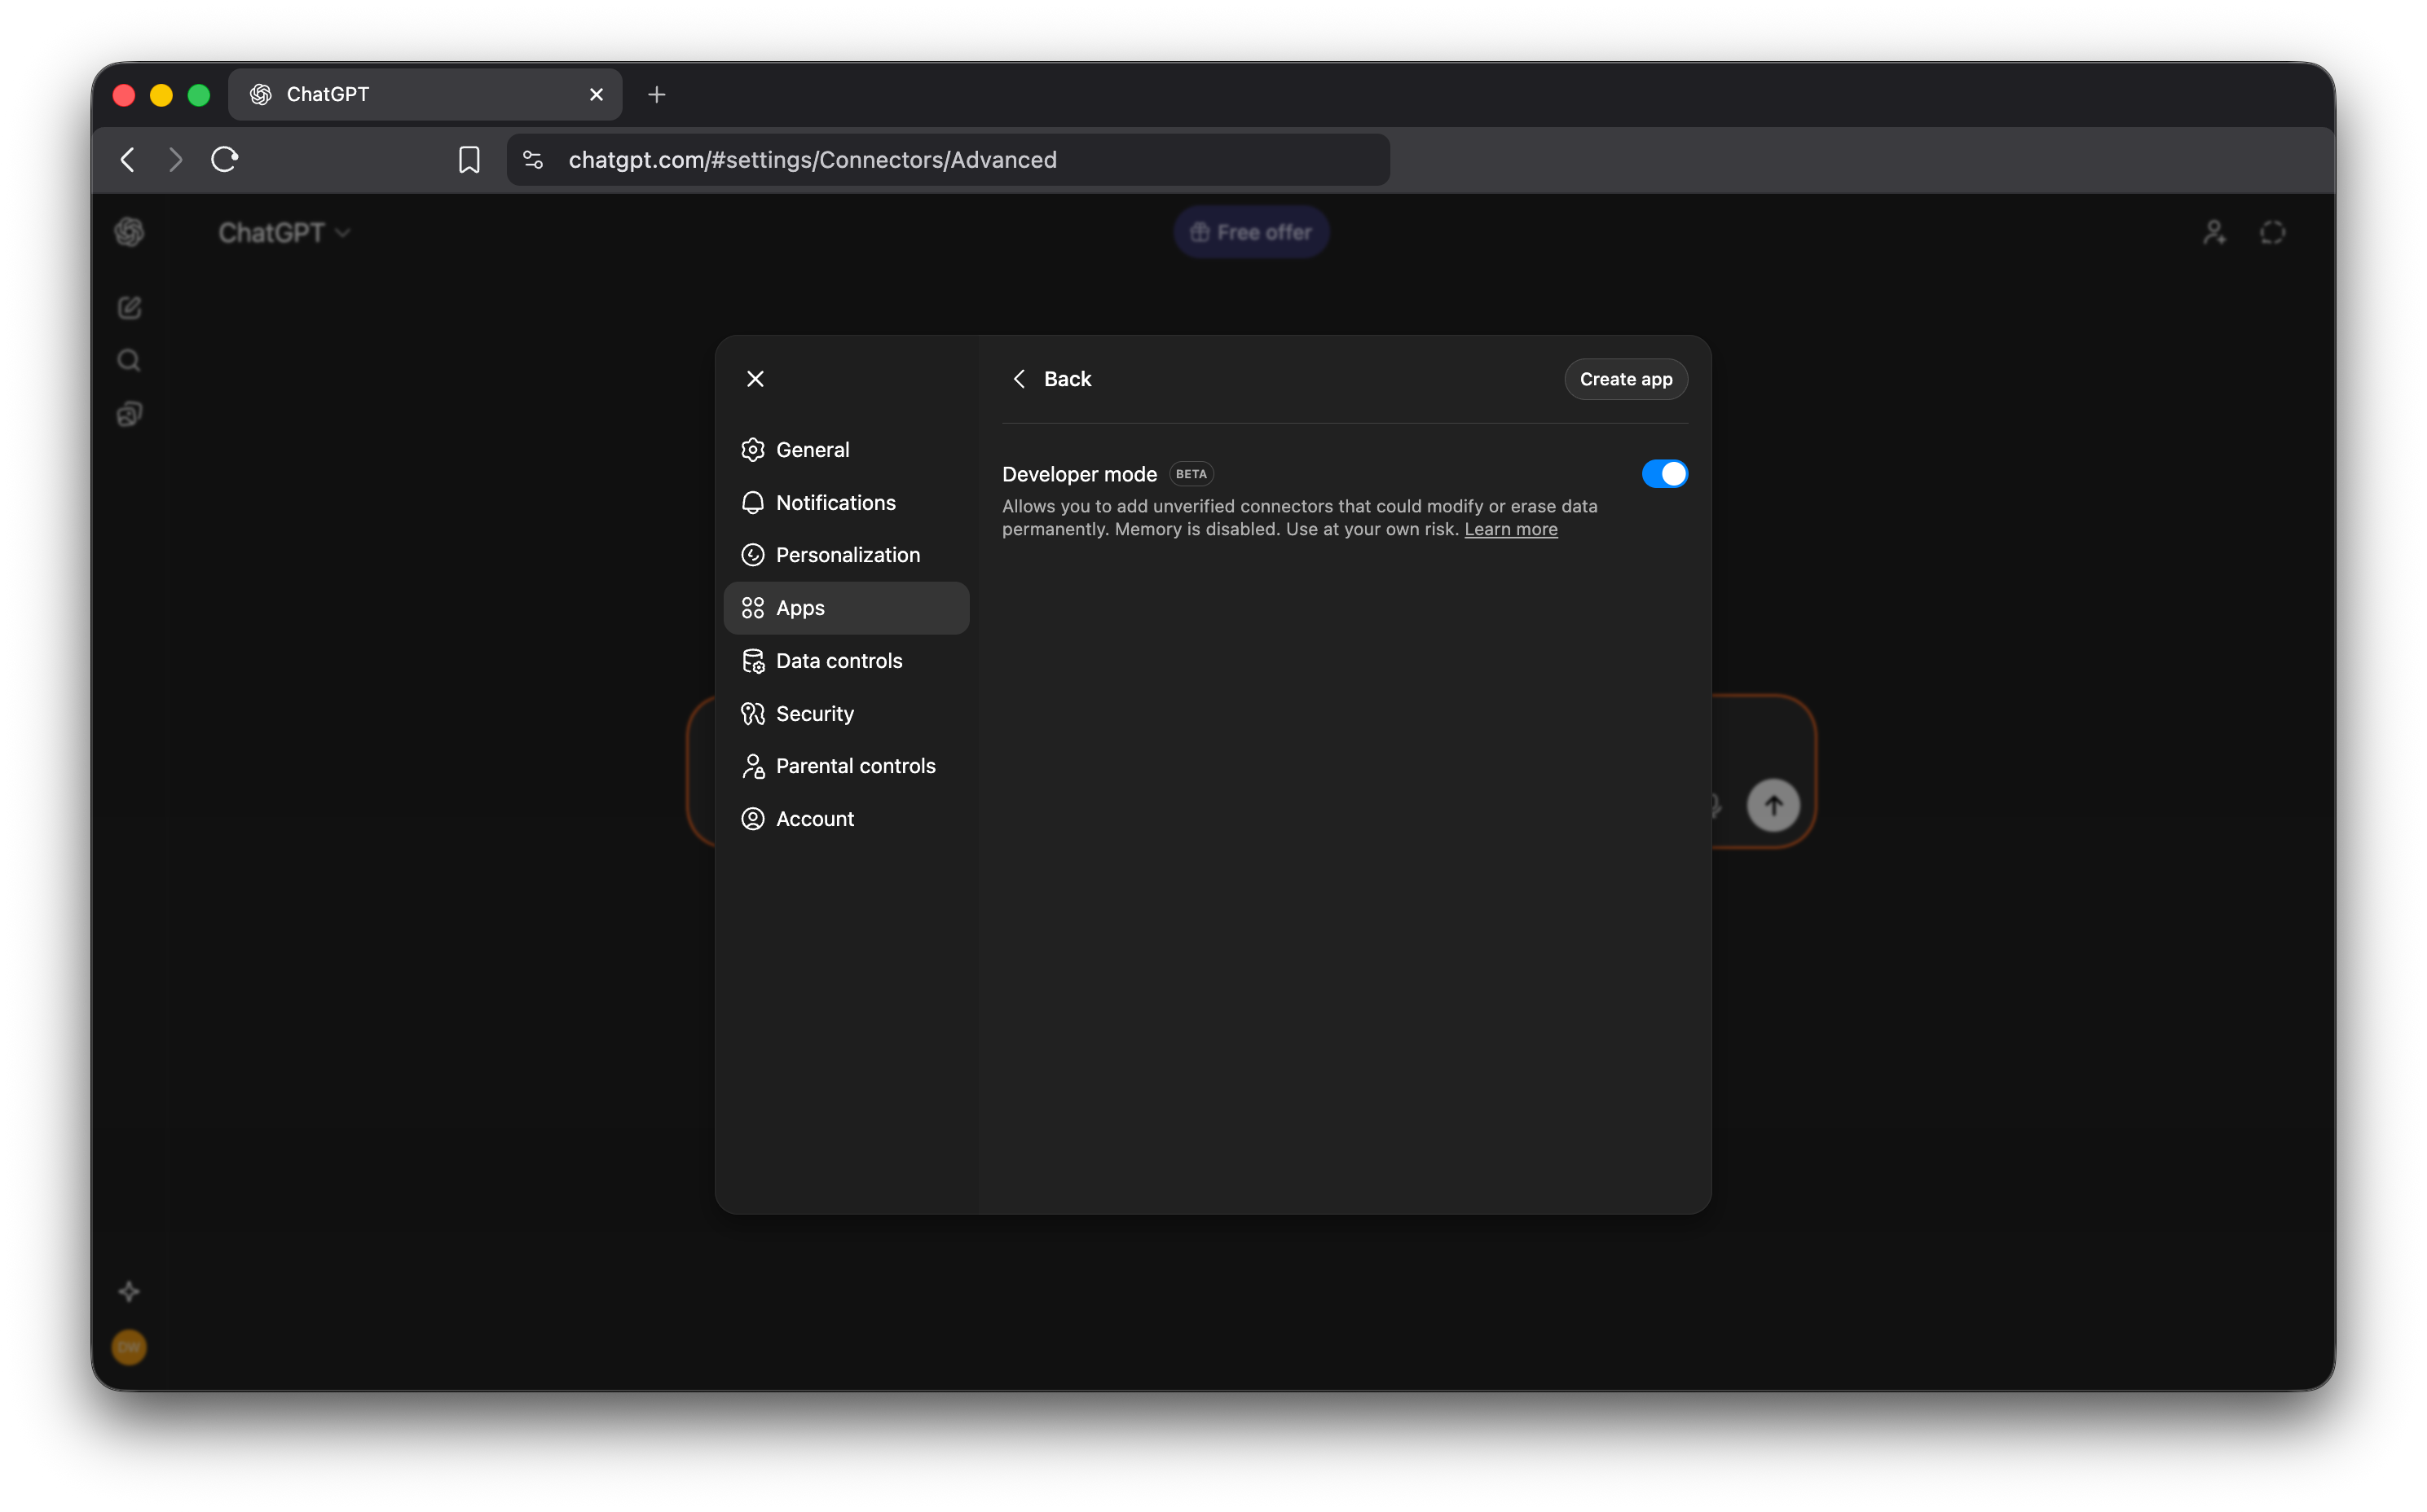
Task: Select the Apps settings section
Action: (799, 607)
